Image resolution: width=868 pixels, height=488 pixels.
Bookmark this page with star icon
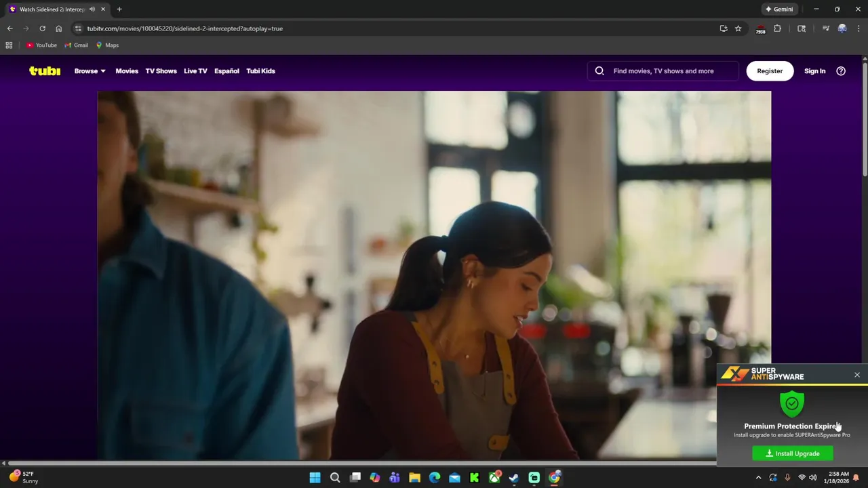coord(738,28)
